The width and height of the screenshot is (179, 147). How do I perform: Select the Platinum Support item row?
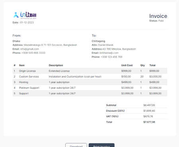point(90,88)
